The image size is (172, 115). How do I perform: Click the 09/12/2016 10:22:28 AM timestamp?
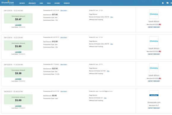pyautogui.click(x=13, y=37)
